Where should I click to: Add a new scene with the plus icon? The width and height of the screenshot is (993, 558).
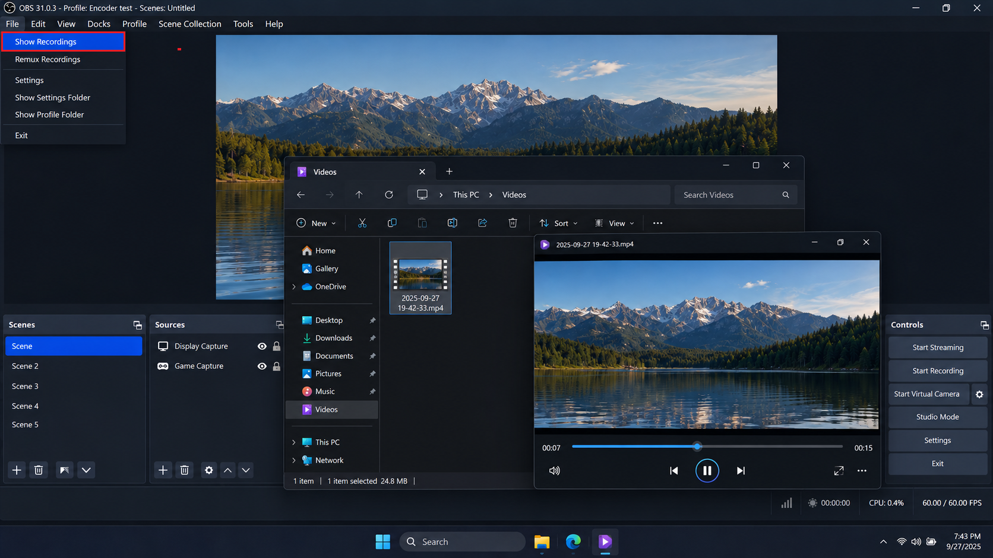coord(17,470)
